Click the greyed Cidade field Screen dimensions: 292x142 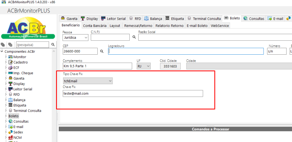pos(239,66)
